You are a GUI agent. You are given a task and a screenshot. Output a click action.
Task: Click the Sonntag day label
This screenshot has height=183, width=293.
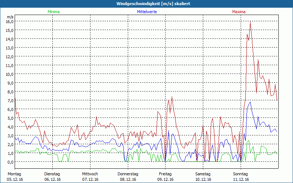click(241, 174)
